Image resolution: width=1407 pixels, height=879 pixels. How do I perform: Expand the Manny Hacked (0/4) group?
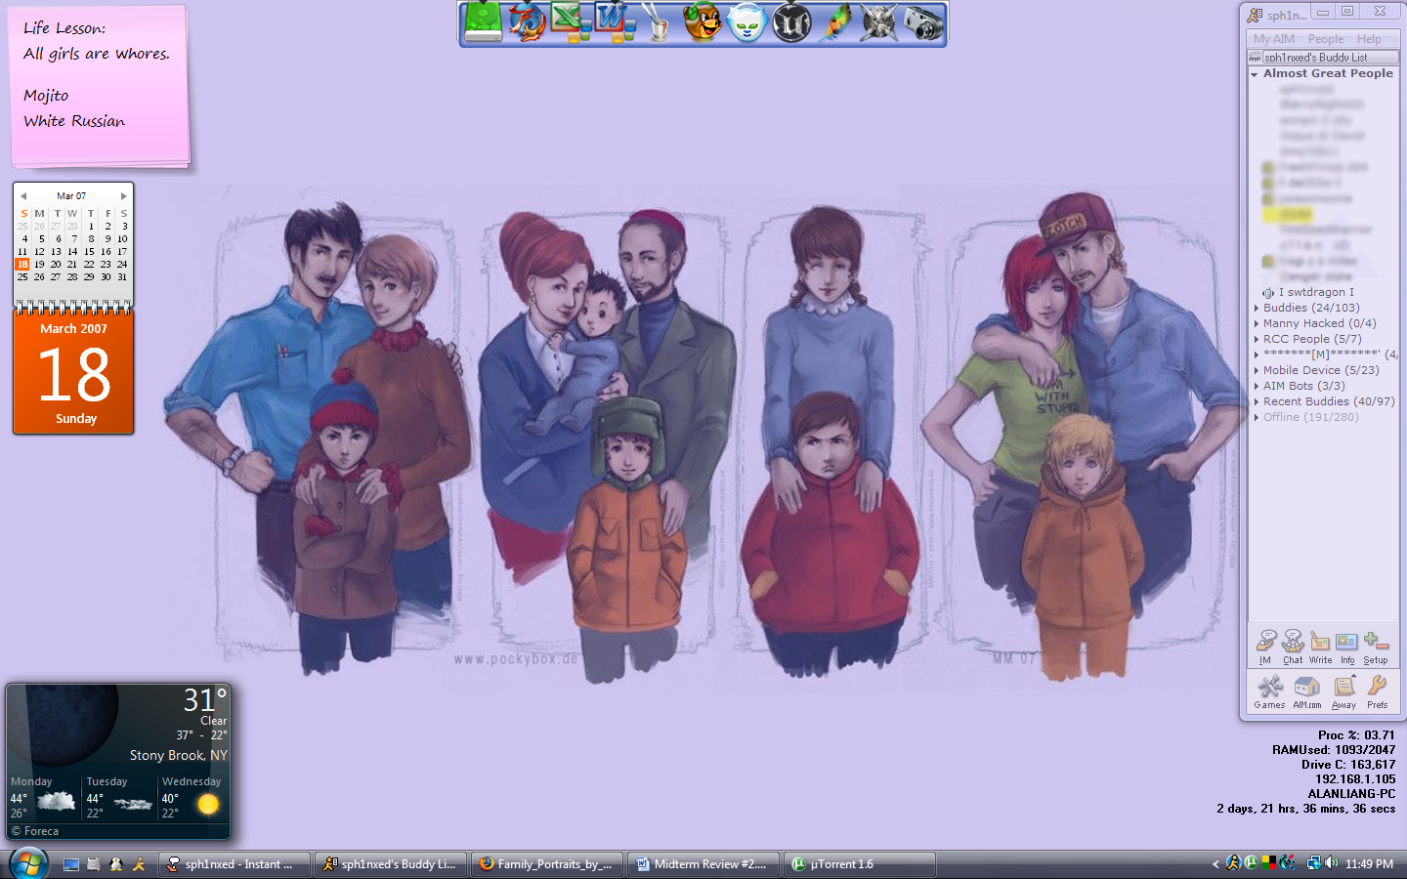(1256, 323)
